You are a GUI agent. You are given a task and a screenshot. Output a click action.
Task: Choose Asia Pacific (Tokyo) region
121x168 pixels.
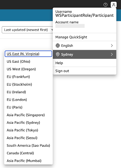click(28, 130)
